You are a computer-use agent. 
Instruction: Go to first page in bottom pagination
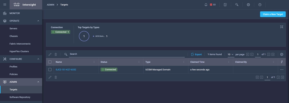pos(257,77)
